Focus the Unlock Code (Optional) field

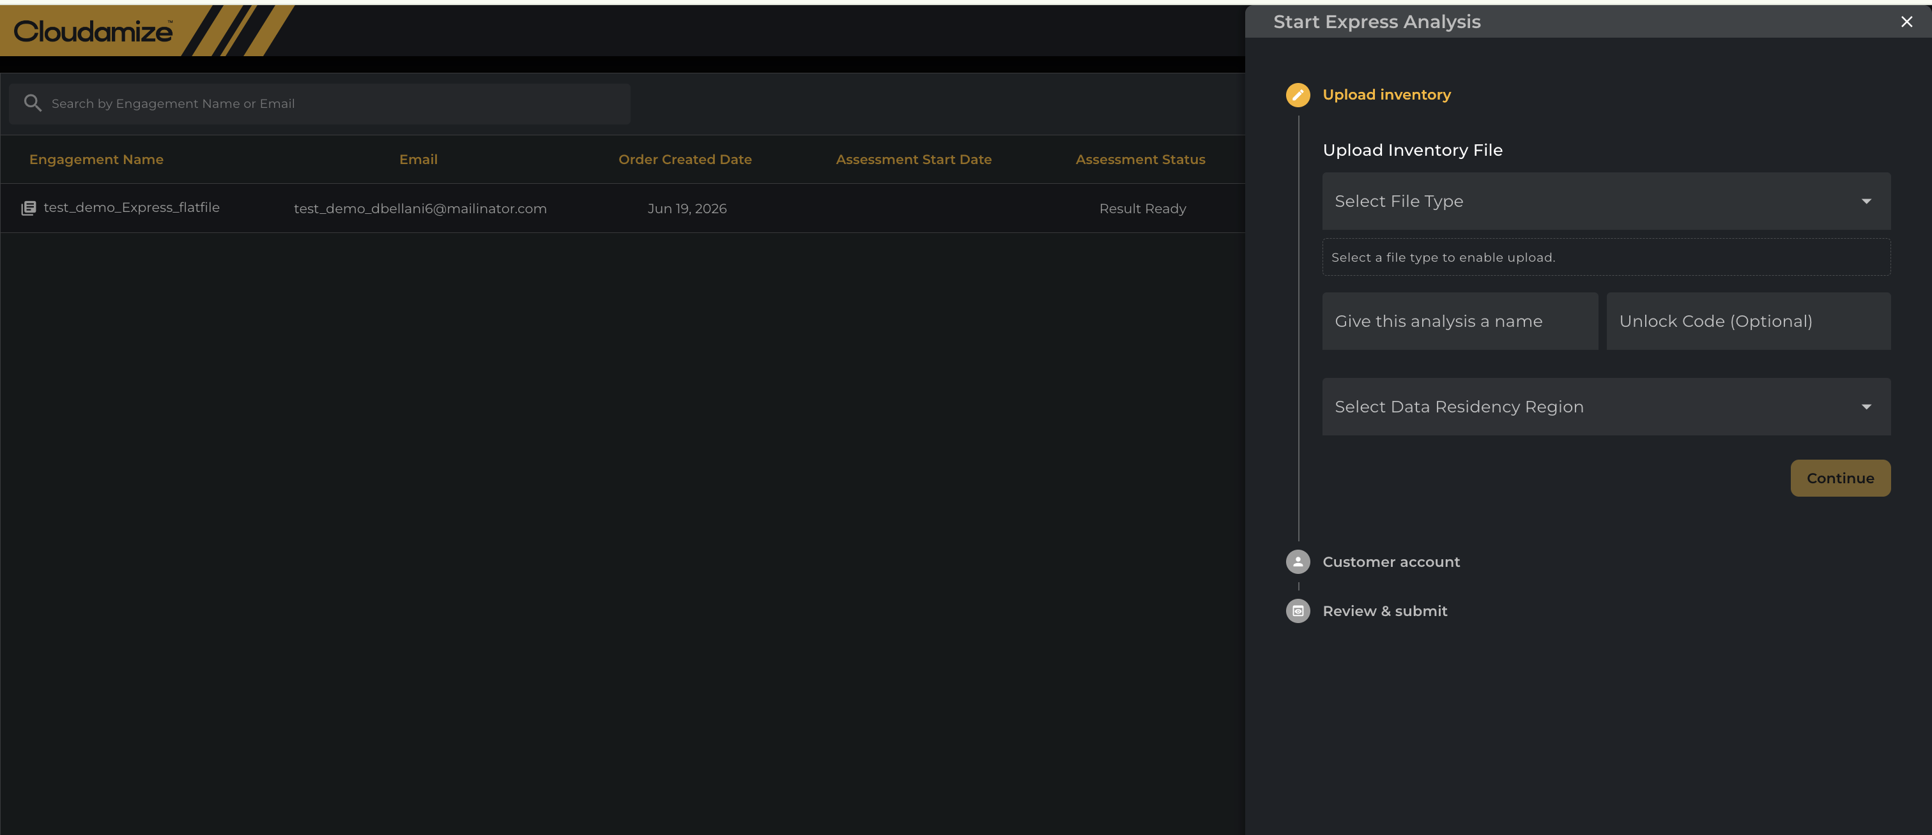1748,321
